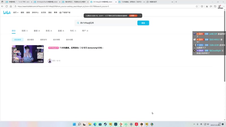Screen dimensions: 226x127
Task: Open Windows taskbar search
Action: point(79,124)
